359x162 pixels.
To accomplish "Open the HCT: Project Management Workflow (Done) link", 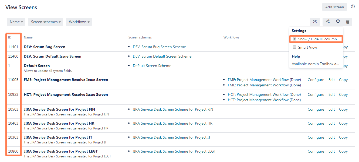I will [x=264, y=94].
